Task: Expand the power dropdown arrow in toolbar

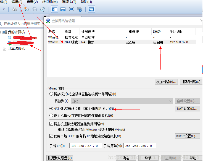Action: (x=4, y=9)
